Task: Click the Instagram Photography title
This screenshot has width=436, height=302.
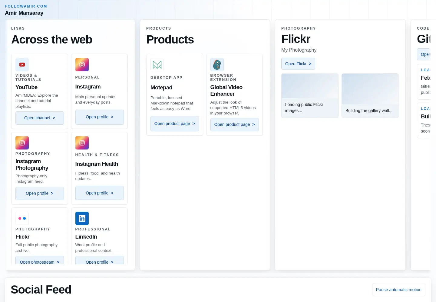Action: (x=32, y=165)
